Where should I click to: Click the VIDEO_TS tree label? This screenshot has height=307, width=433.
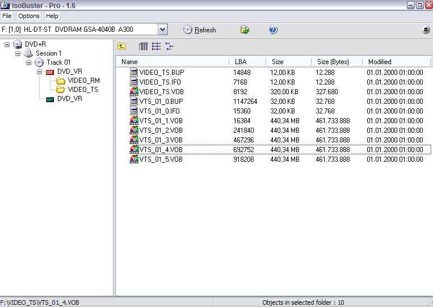click(83, 90)
